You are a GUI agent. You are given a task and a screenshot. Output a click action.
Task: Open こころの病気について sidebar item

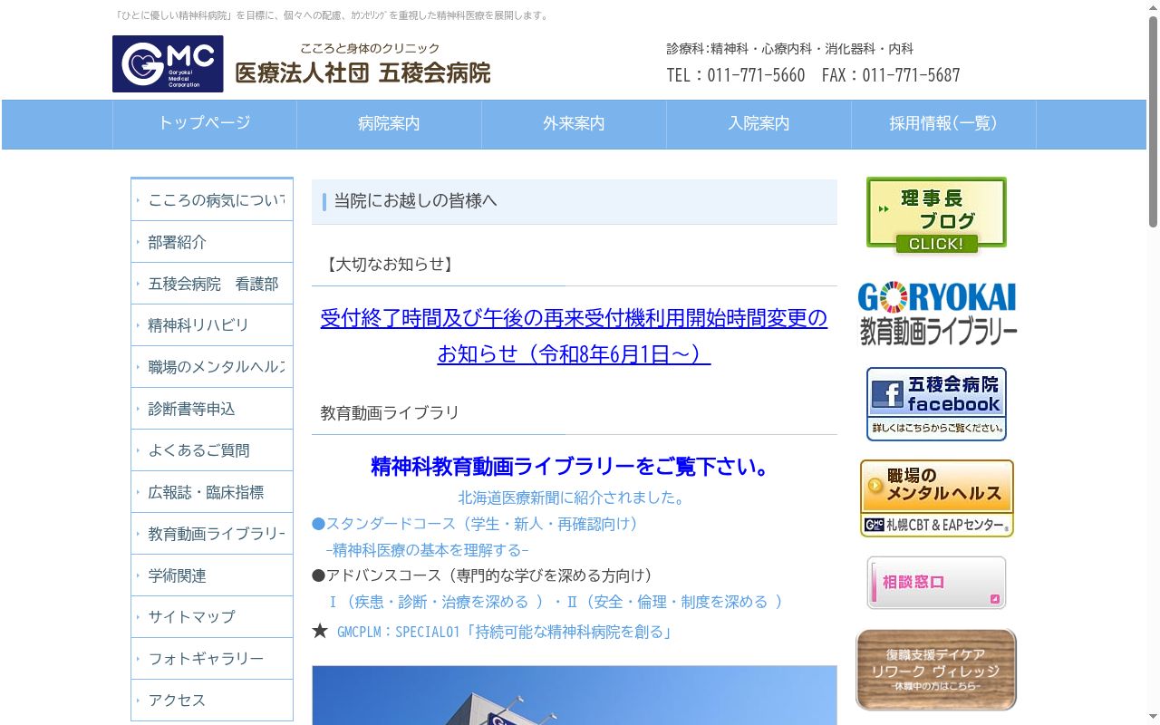click(212, 200)
